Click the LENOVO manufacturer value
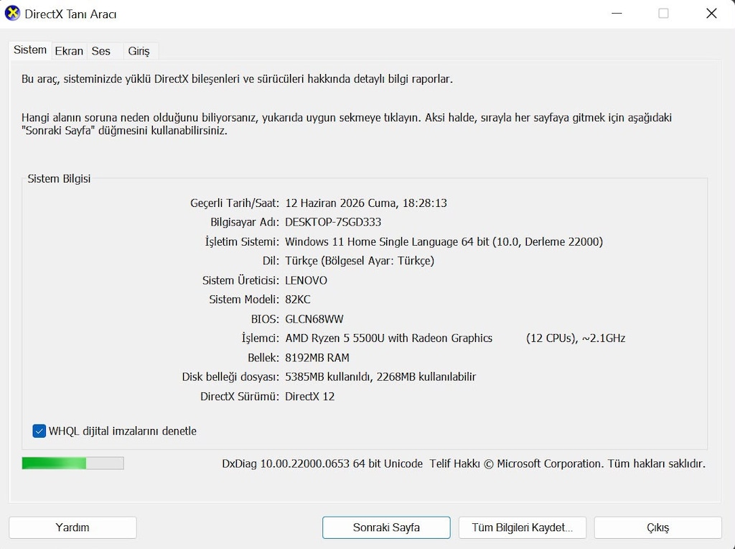This screenshot has width=735, height=549. click(x=306, y=280)
